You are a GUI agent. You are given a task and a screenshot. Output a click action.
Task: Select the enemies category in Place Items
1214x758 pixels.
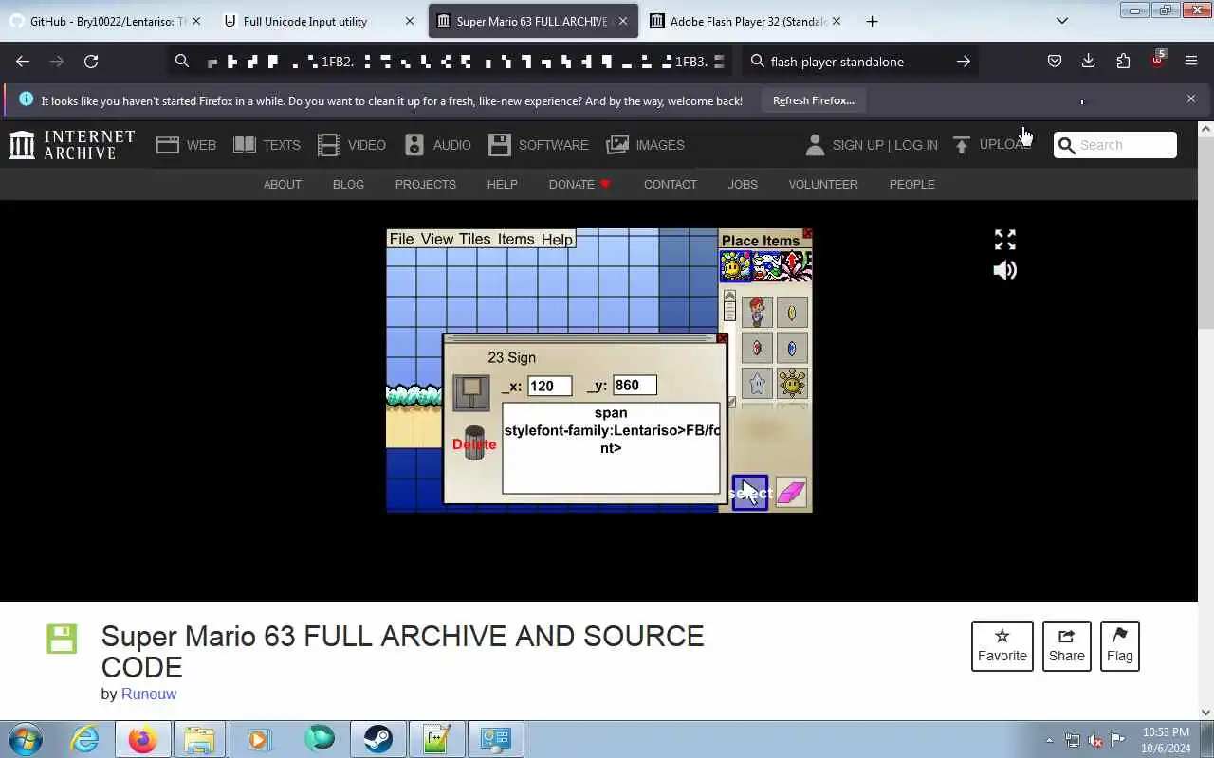click(x=766, y=266)
